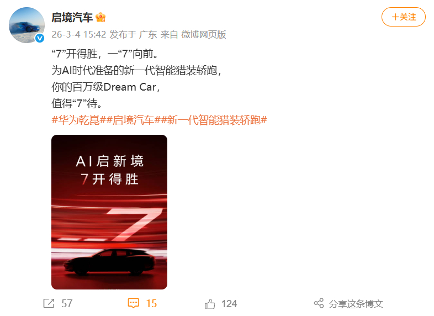The width and height of the screenshot is (434, 316).
Task: Click the 启境汽车 profile avatar
Action: [x=27, y=25]
